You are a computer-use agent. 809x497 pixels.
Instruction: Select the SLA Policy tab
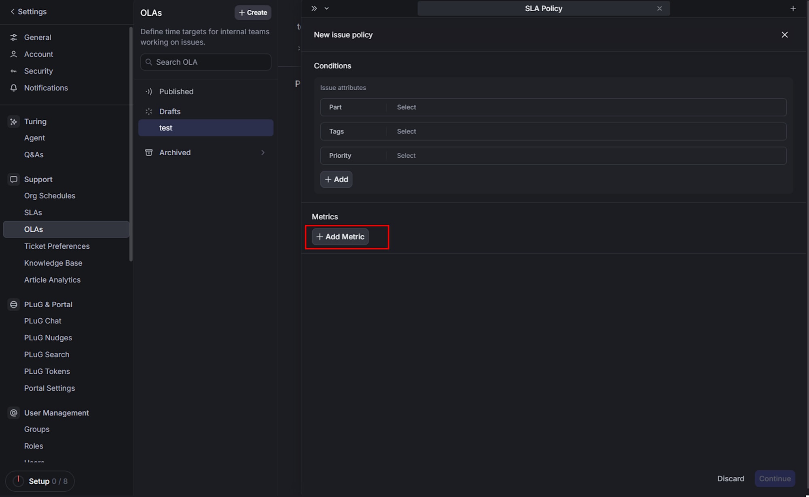543,8
